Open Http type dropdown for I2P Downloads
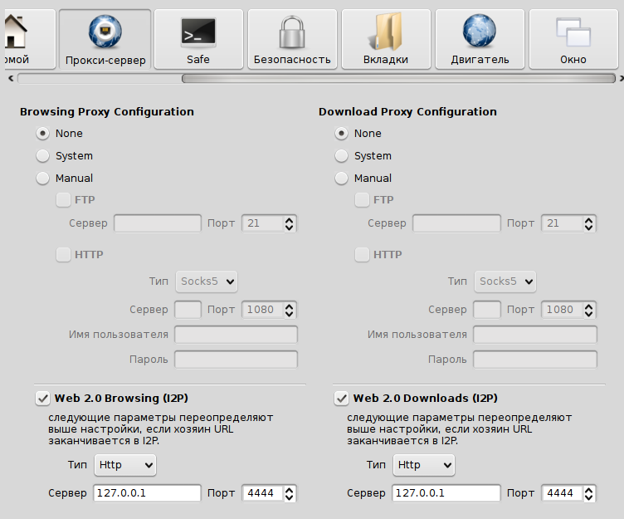The image size is (624, 519). (424, 465)
